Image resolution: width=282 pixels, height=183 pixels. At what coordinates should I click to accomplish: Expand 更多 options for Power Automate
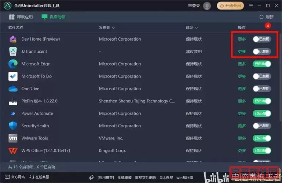[x=242, y=113]
